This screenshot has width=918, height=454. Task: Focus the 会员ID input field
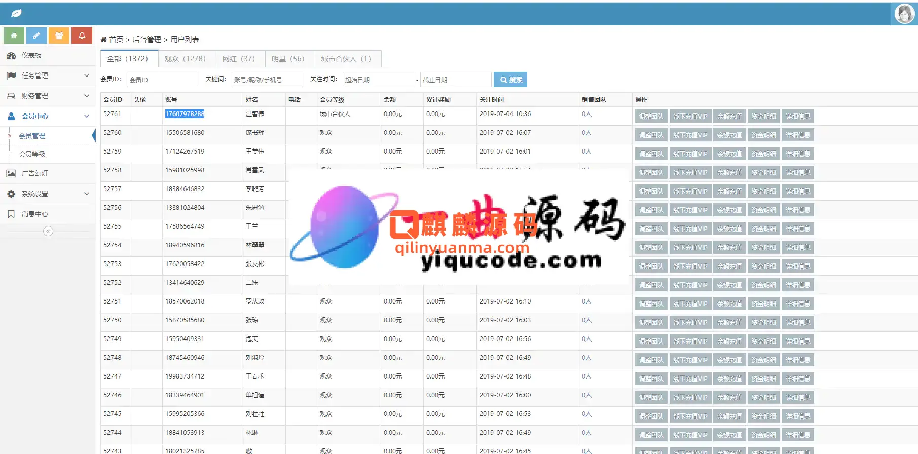[162, 80]
